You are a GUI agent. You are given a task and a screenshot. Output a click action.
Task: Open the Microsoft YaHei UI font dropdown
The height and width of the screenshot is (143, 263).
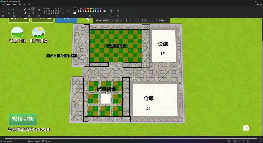pos(104,20)
